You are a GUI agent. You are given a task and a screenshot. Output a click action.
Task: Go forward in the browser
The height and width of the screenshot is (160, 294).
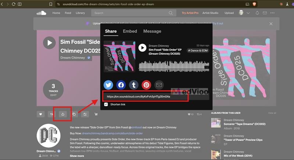7,4
